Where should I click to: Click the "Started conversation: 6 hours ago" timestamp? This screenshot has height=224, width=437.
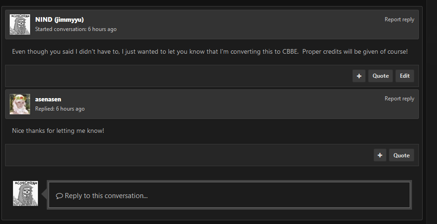76,29
